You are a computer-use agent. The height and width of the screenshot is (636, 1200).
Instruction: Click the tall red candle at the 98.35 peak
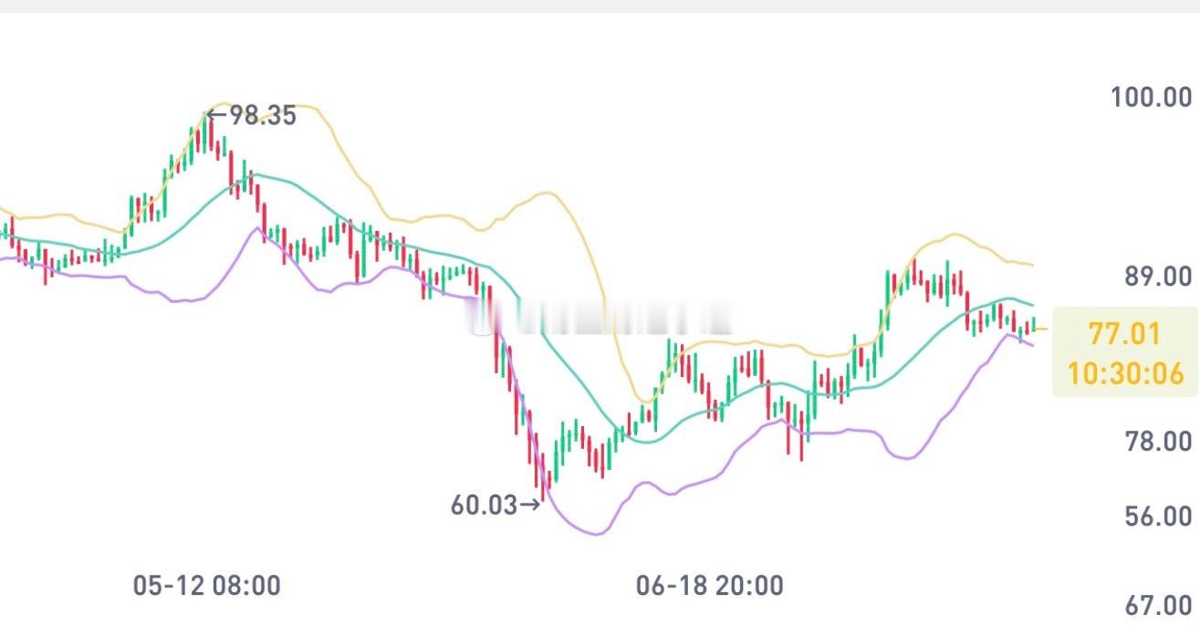click(x=211, y=133)
